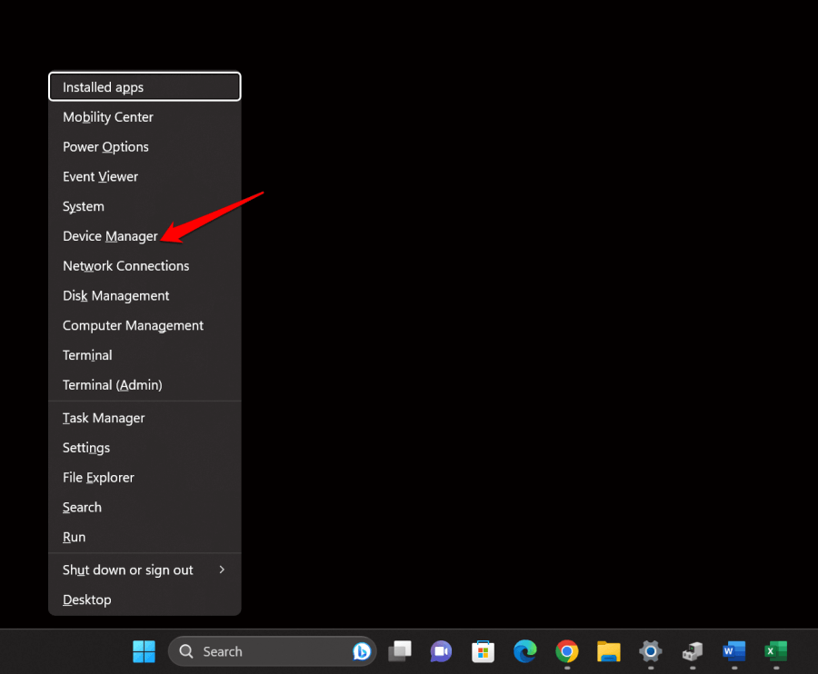Choose Desktop at the menu bottom
818x674 pixels.
click(86, 600)
